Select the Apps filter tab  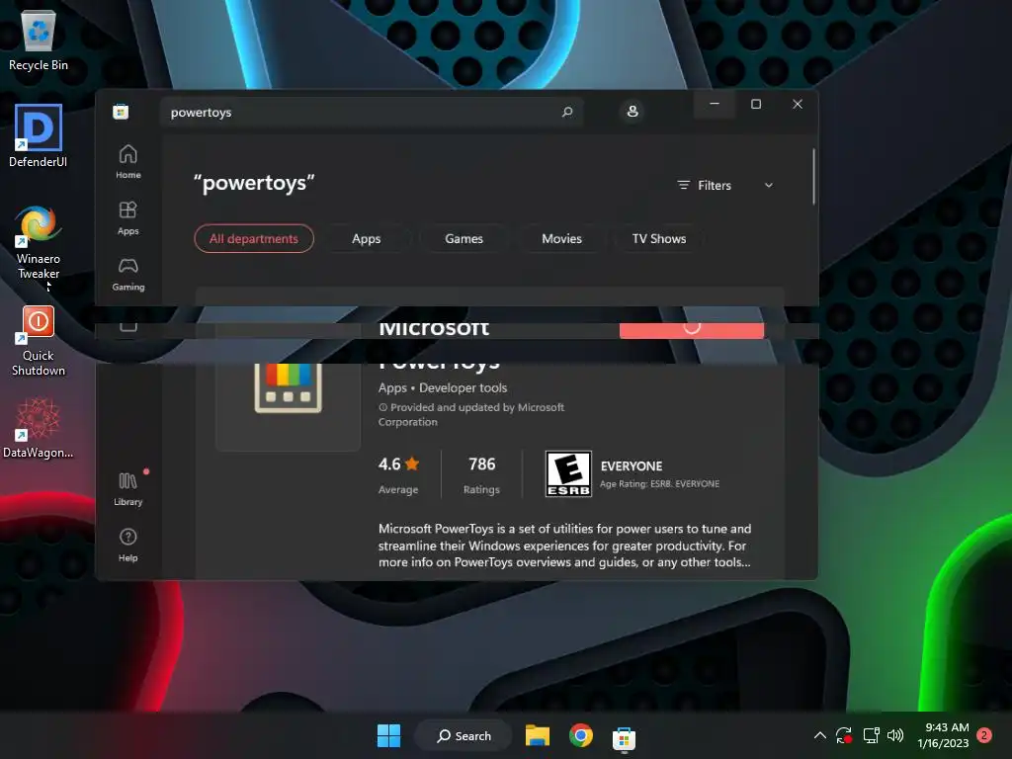(366, 239)
